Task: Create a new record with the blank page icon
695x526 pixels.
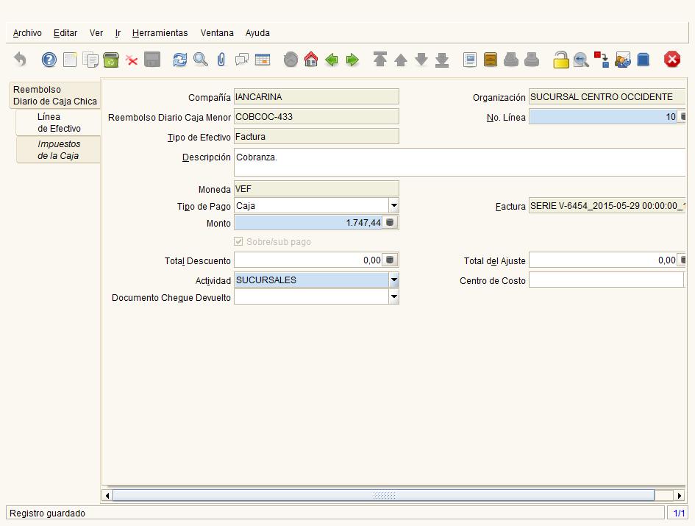Action: pos(70,60)
